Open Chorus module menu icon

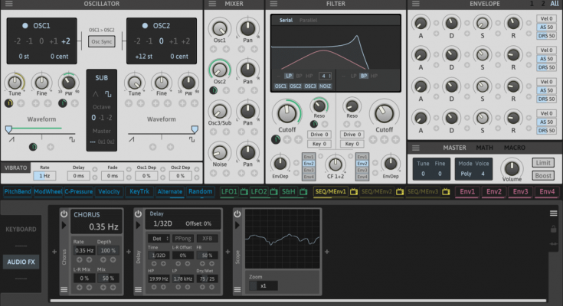point(64,289)
